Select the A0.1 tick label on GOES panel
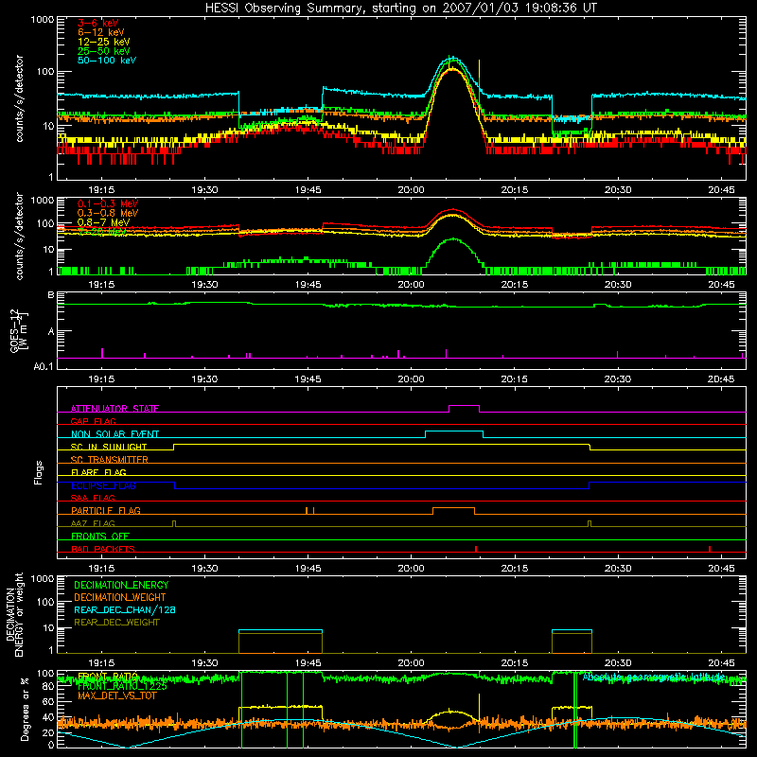 click(44, 366)
